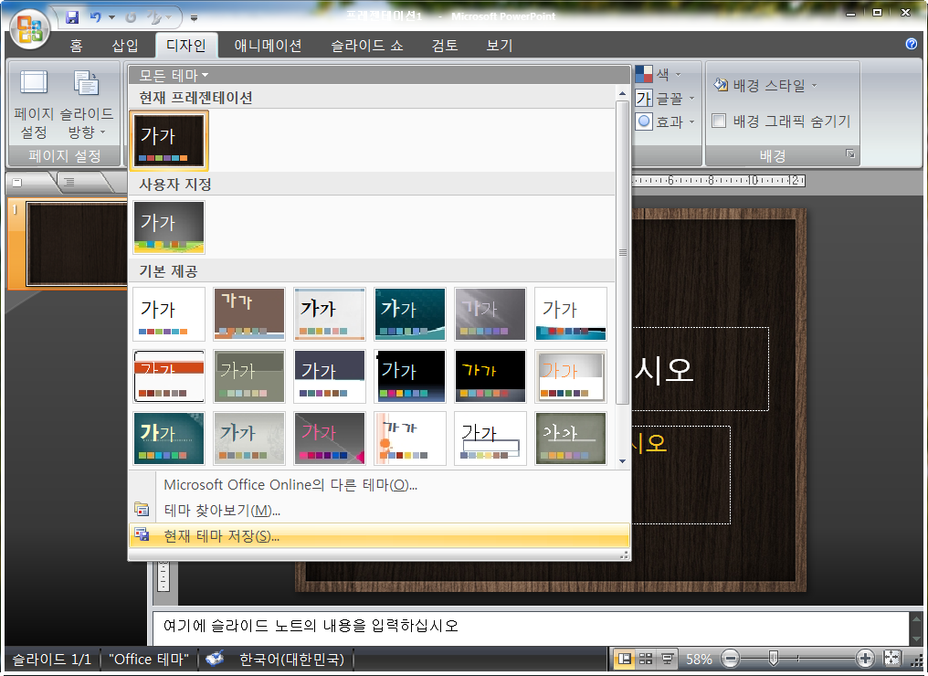Image resolution: width=928 pixels, height=676 pixels.
Task: Apply the black theme with yellow text
Action: [490, 376]
